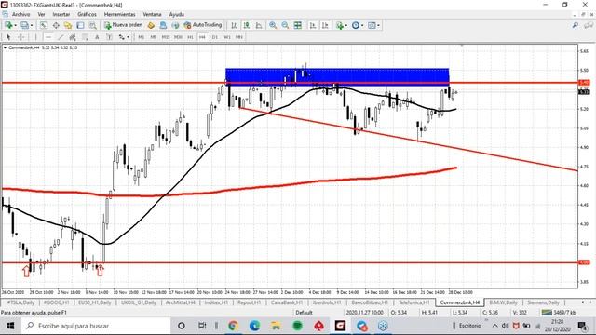Screen dimensions: 596x335
Task: Switch chart to line chart style
Action: tap(259, 25)
